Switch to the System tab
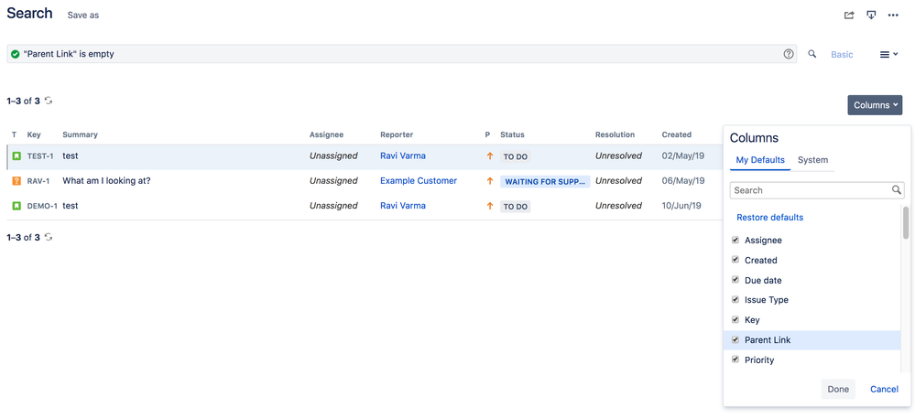This screenshot has width=915, height=418. tap(812, 160)
